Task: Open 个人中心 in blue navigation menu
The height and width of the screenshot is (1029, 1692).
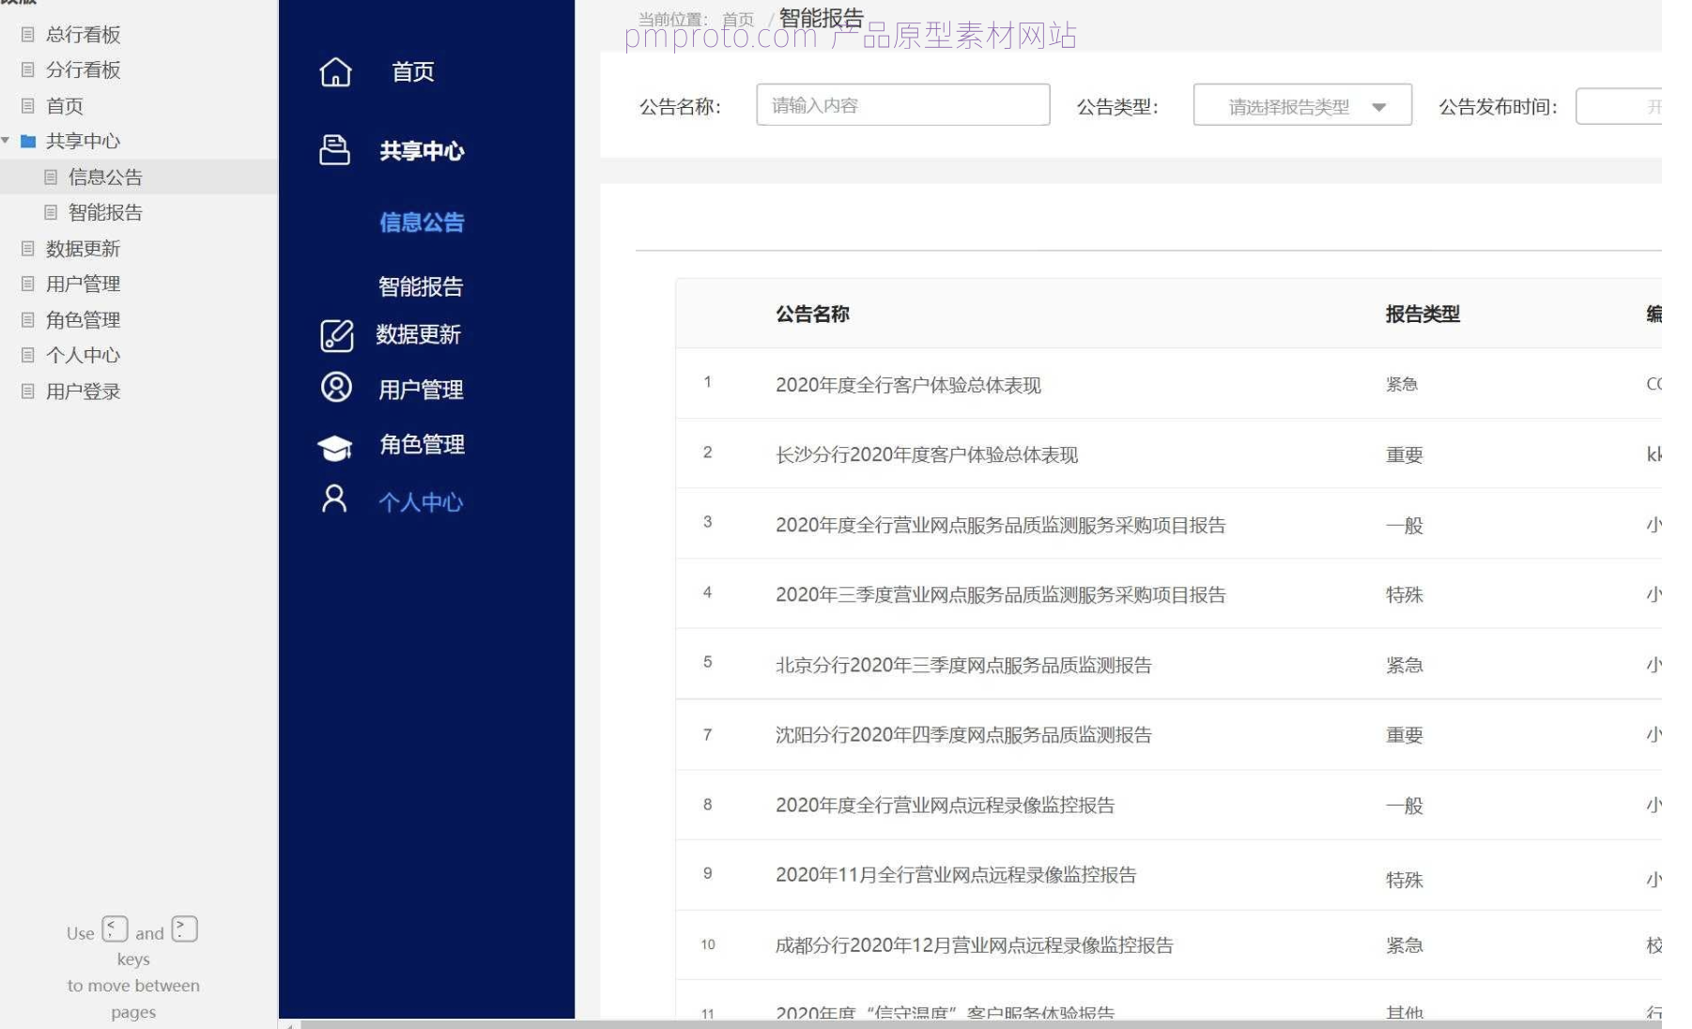Action: (421, 502)
